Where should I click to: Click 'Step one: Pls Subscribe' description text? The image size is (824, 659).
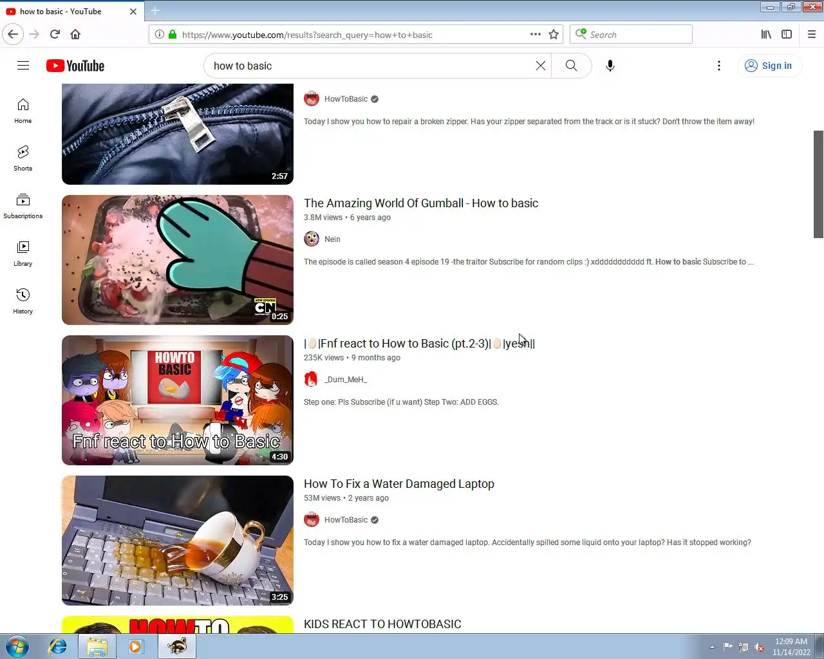point(401,402)
